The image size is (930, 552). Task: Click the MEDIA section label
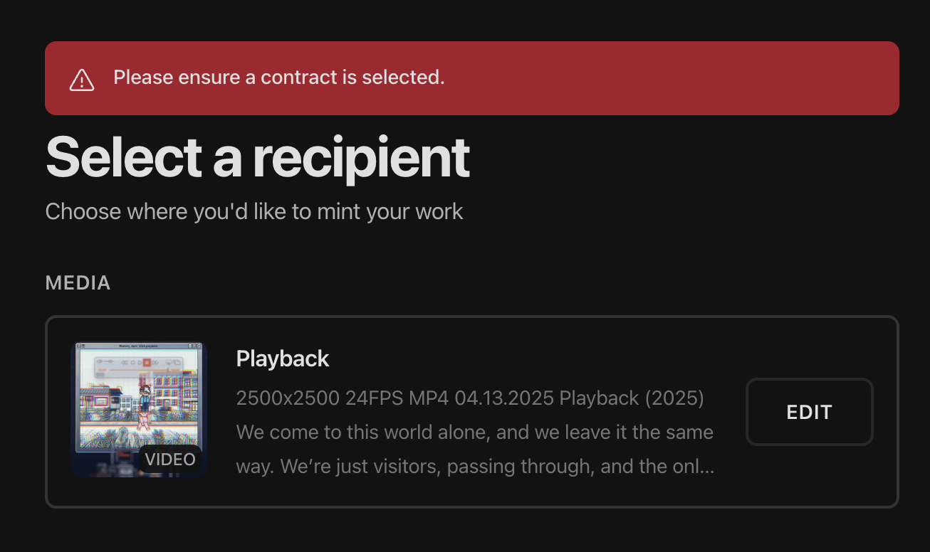coord(78,283)
